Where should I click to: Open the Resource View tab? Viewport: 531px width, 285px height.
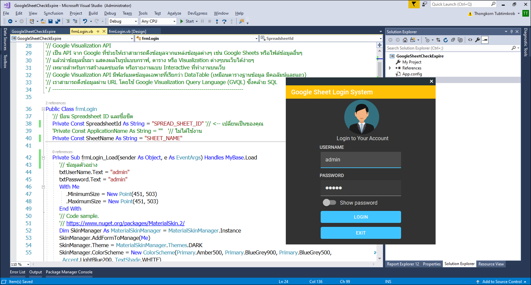point(491,264)
